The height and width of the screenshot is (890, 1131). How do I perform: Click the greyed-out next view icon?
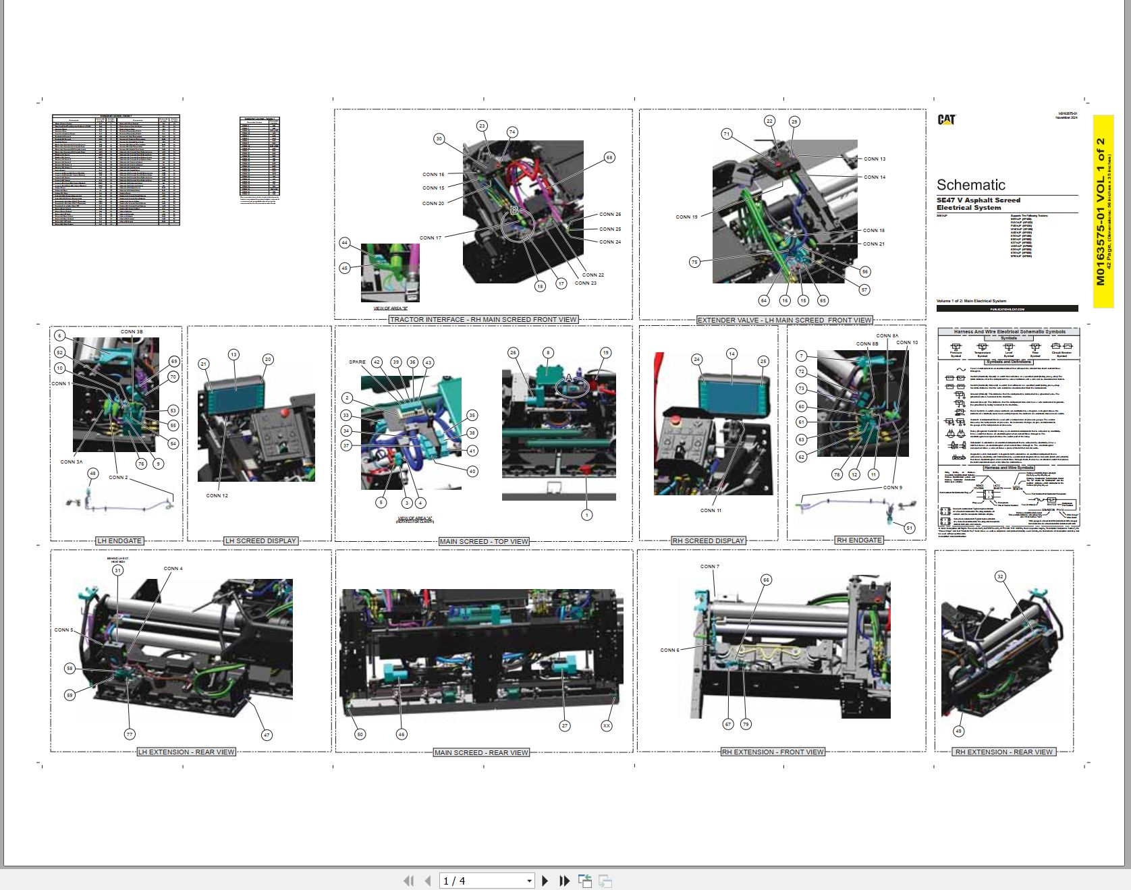click(605, 881)
